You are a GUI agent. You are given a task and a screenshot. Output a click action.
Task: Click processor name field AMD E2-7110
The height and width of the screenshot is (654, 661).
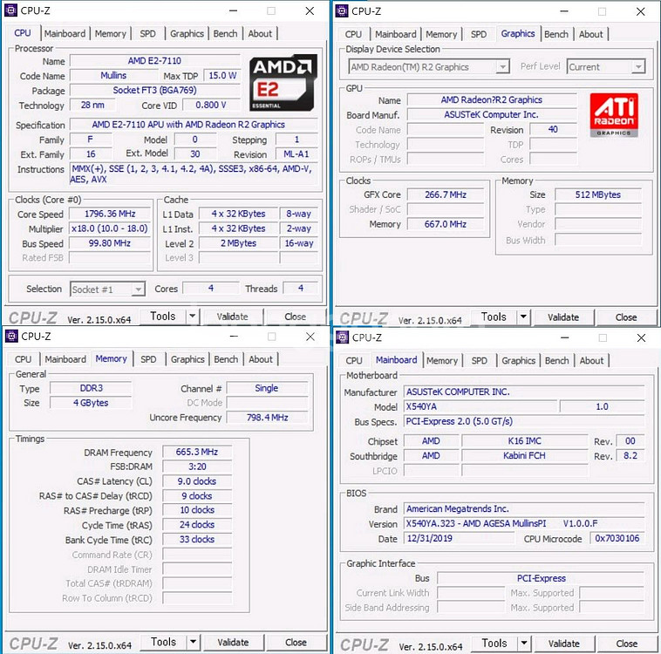[x=154, y=61]
